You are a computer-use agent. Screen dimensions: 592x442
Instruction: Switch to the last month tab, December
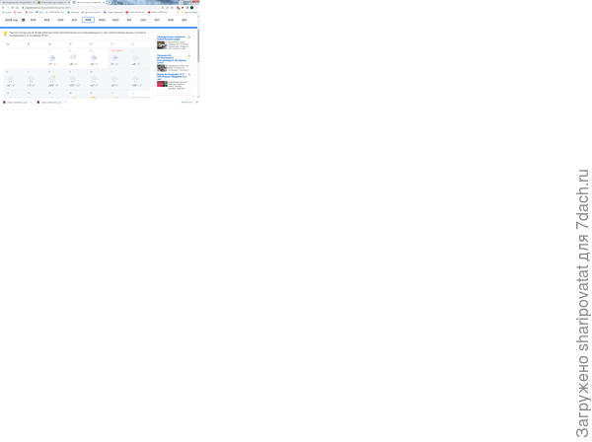pyautogui.click(x=185, y=20)
